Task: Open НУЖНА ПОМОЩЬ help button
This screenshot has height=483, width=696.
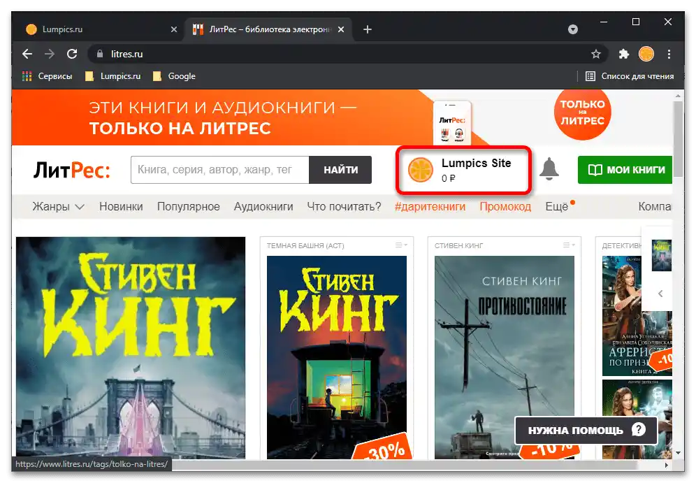Action: (x=586, y=430)
